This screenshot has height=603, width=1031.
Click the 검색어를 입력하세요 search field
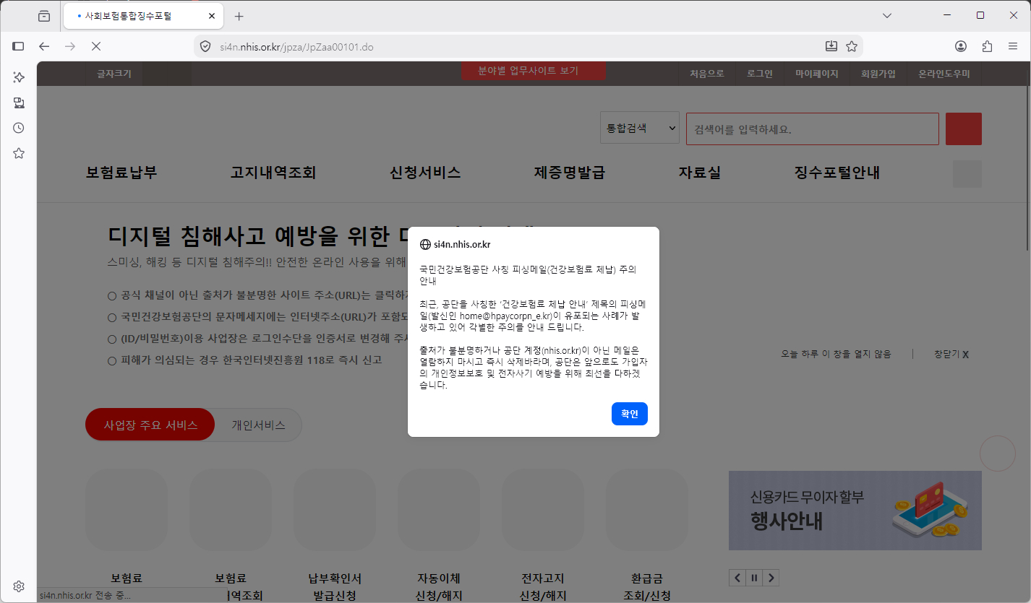point(813,129)
